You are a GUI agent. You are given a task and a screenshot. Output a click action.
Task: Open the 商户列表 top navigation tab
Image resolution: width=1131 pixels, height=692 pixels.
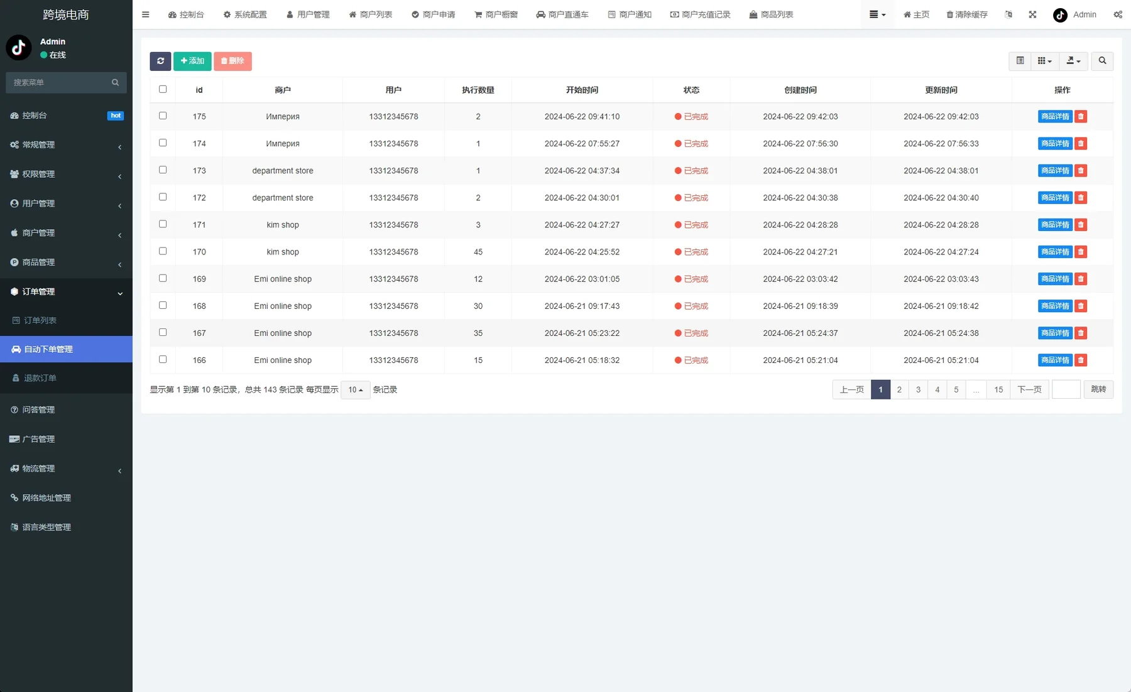[x=371, y=14]
